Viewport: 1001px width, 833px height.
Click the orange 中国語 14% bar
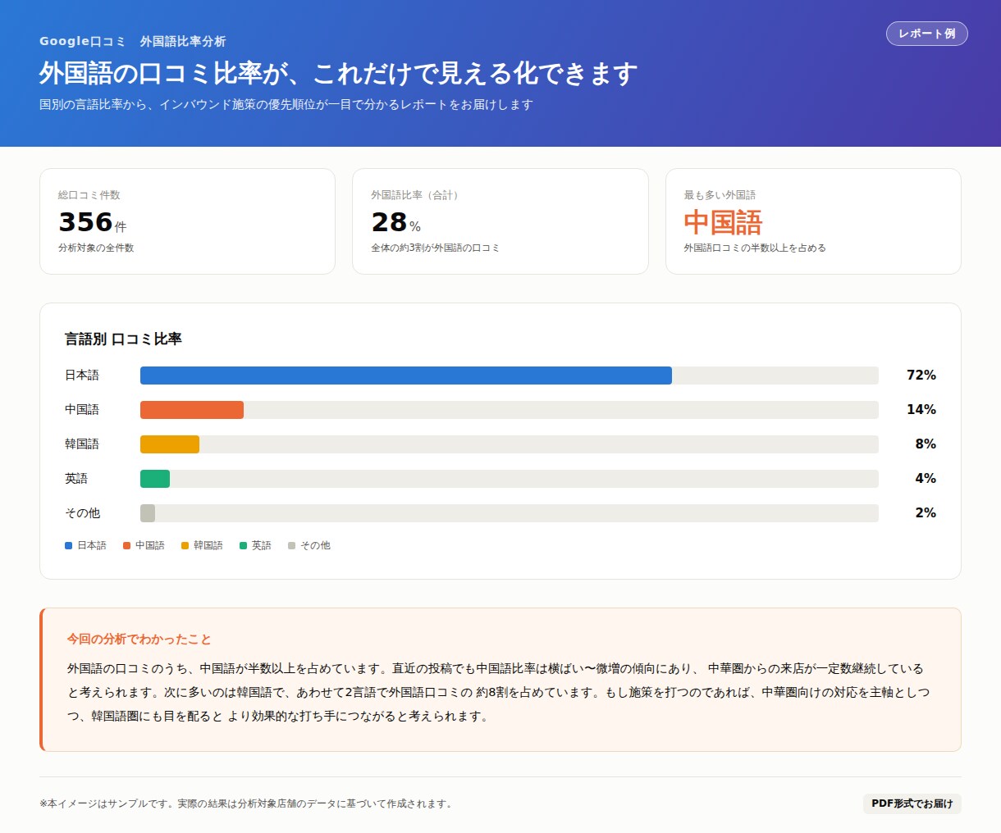tap(192, 410)
